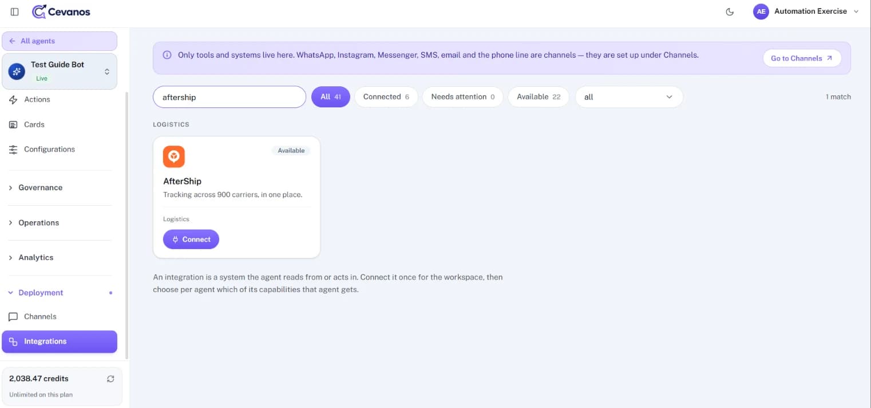Click 'Unlimited on this plan' text
Viewport: 871px width, 408px height.
[x=41, y=395]
